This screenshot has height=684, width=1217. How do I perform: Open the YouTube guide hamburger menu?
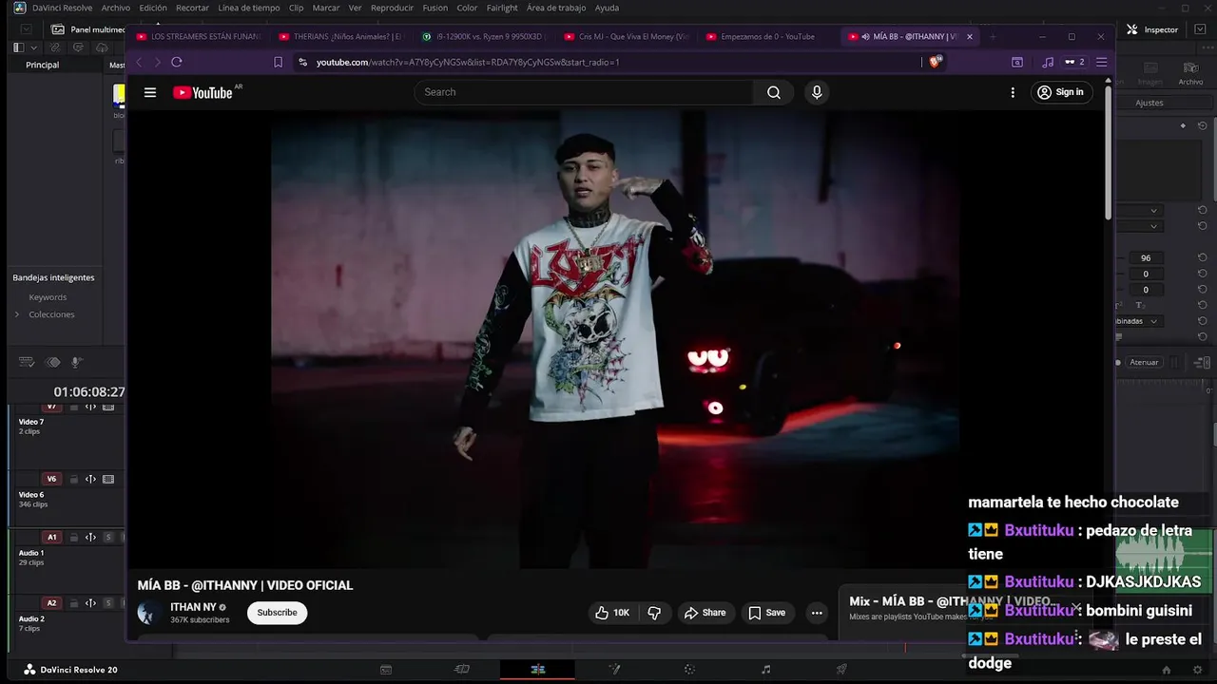pos(150,92)
